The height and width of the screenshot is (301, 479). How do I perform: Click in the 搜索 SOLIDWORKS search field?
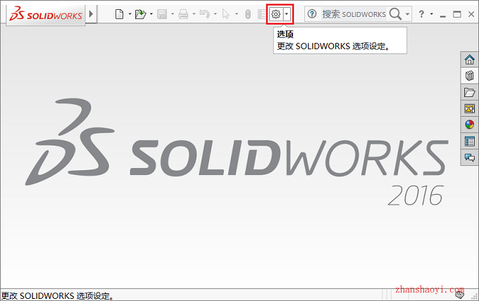coord(354,14)
